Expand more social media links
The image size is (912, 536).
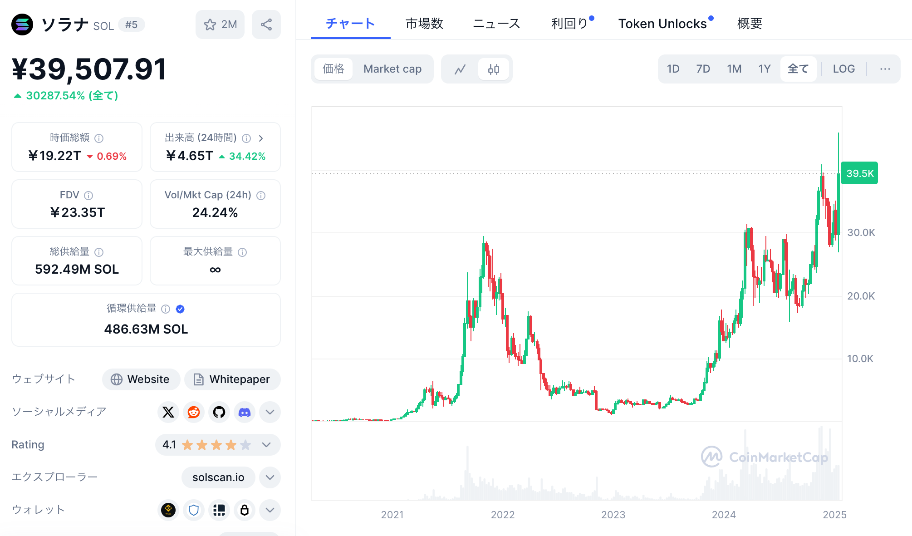270,412
